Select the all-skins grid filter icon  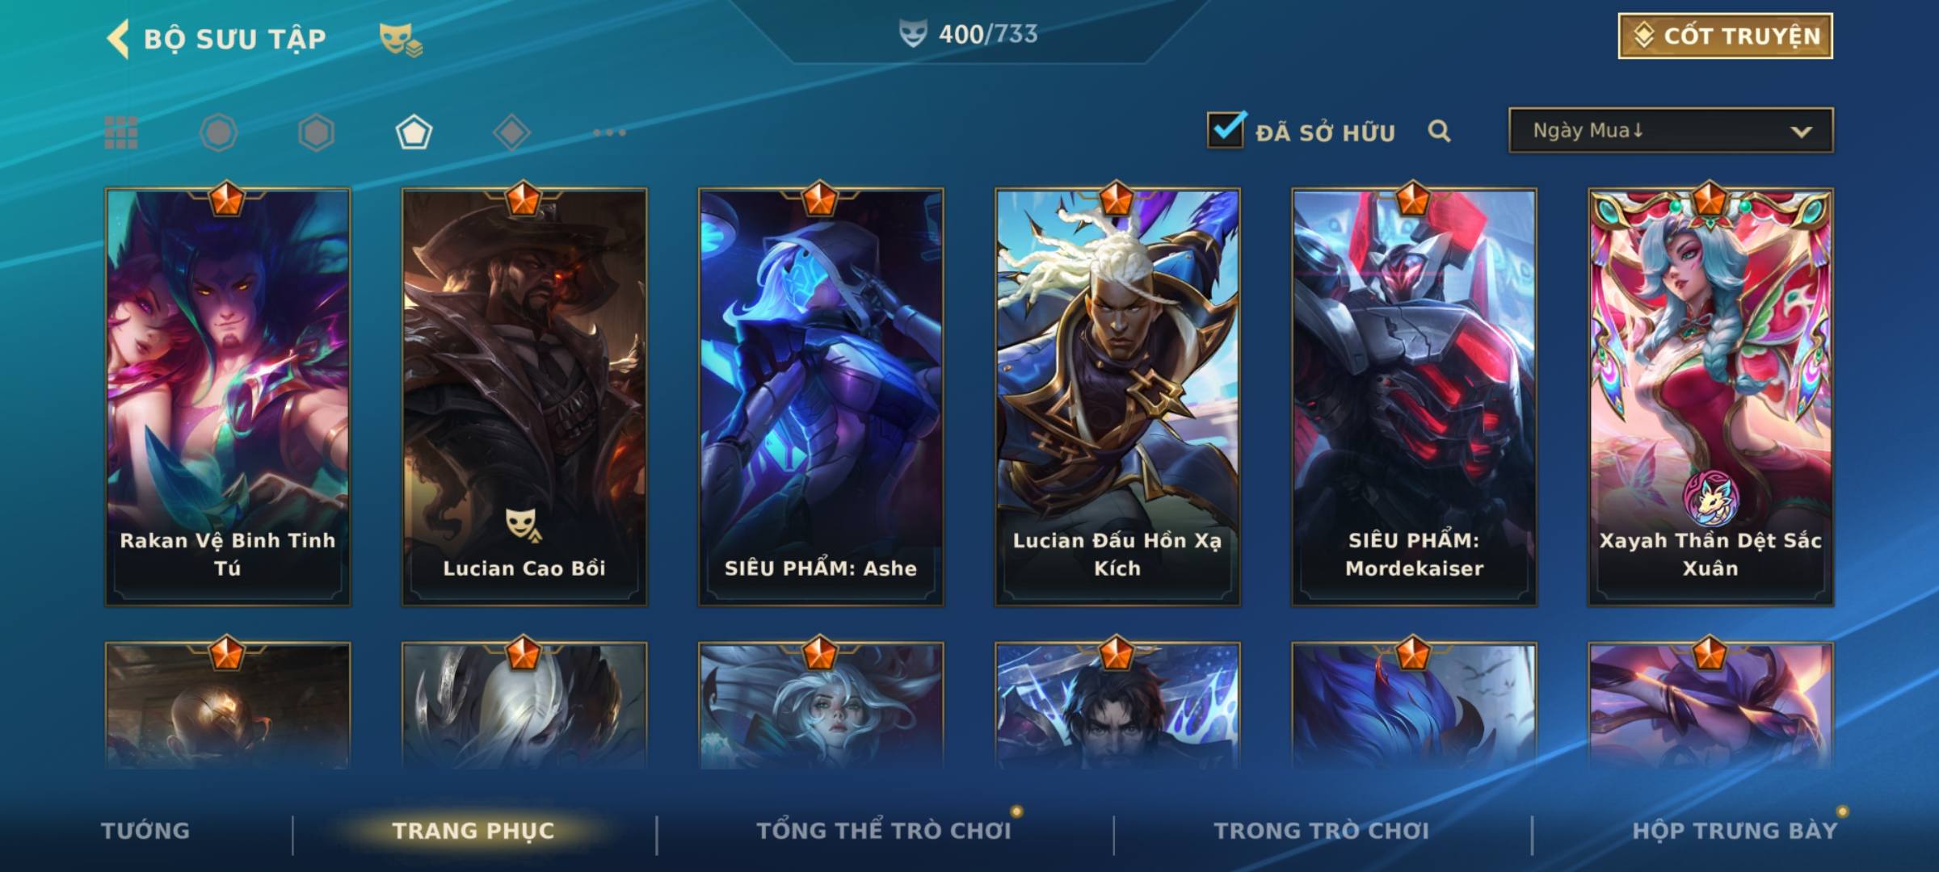click(121, 132)
